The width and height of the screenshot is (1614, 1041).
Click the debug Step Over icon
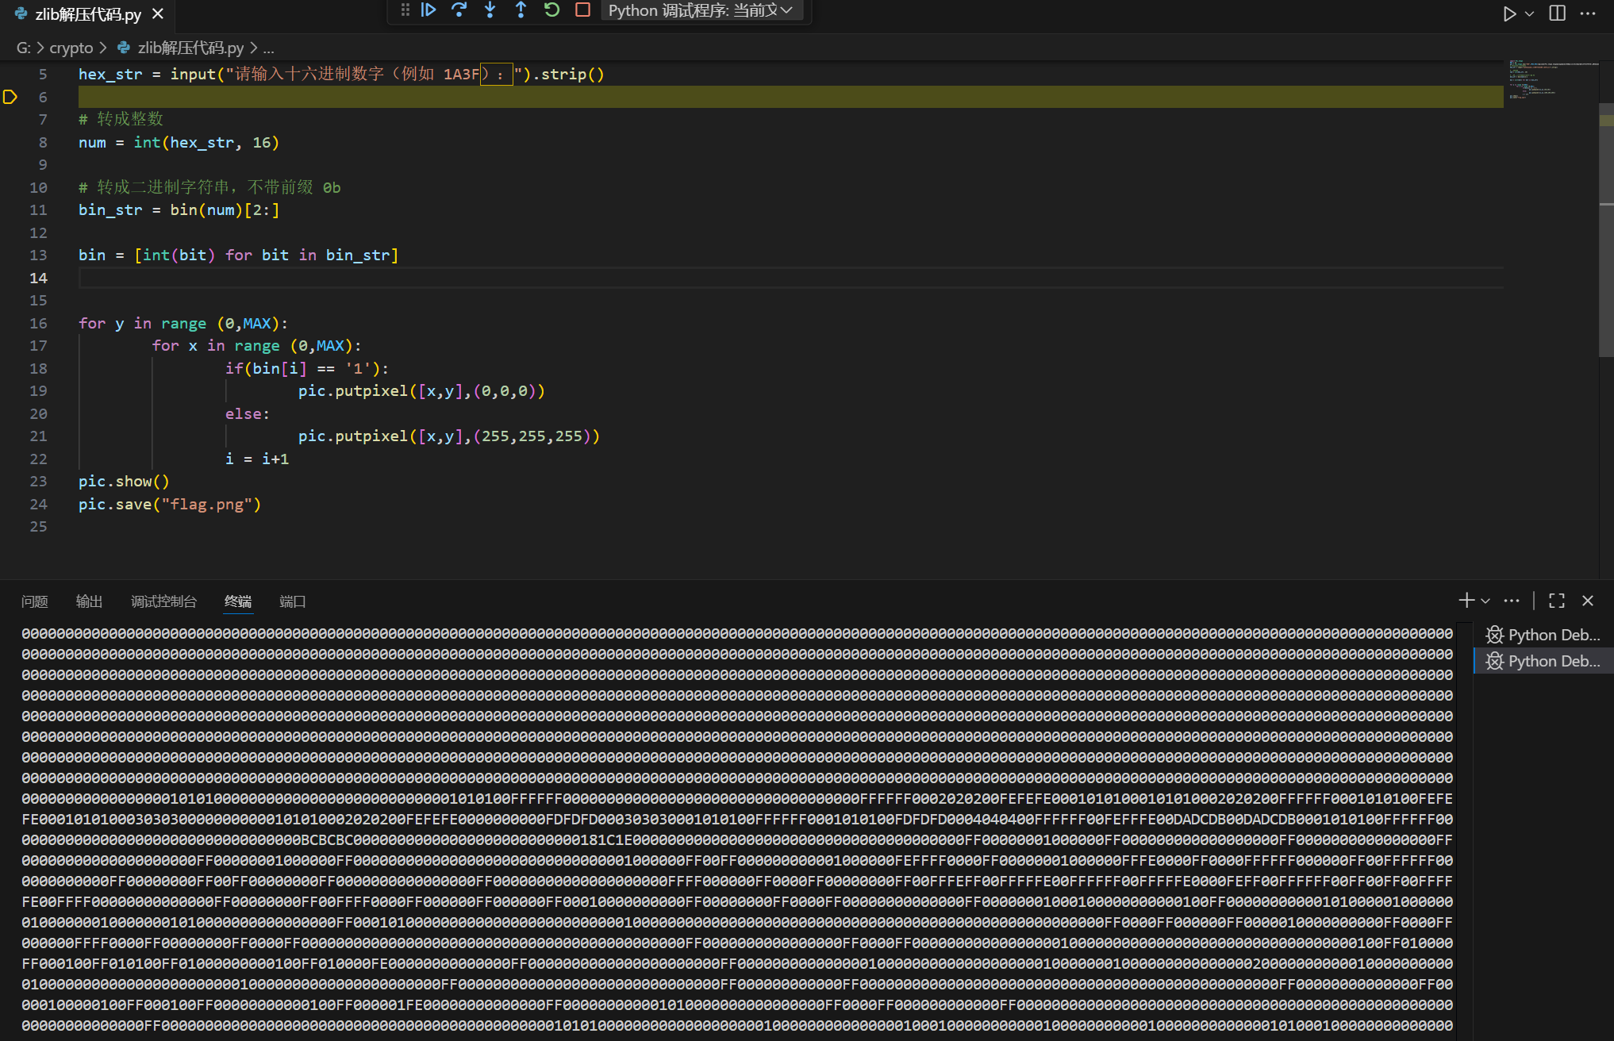459,10
